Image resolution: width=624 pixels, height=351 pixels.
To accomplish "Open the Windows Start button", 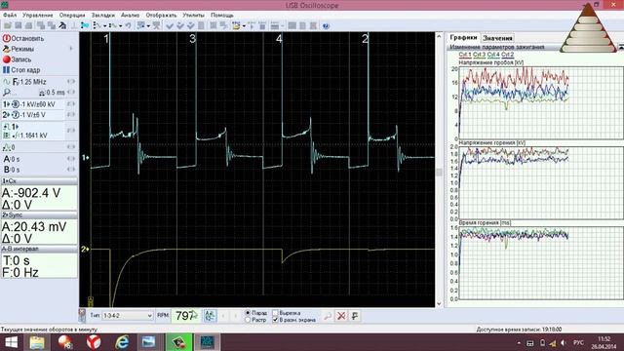I will 11,342.
